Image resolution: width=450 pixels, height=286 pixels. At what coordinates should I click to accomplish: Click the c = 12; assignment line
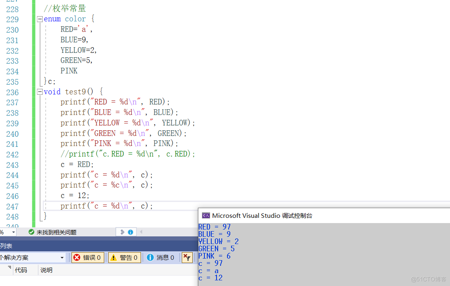75,196
